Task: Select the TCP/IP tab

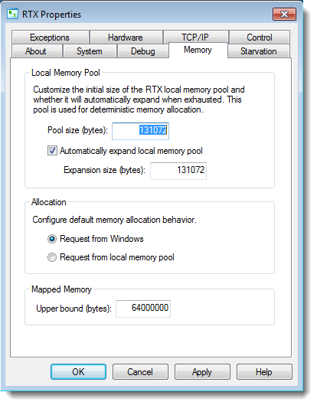Action: tap(195, 38)
